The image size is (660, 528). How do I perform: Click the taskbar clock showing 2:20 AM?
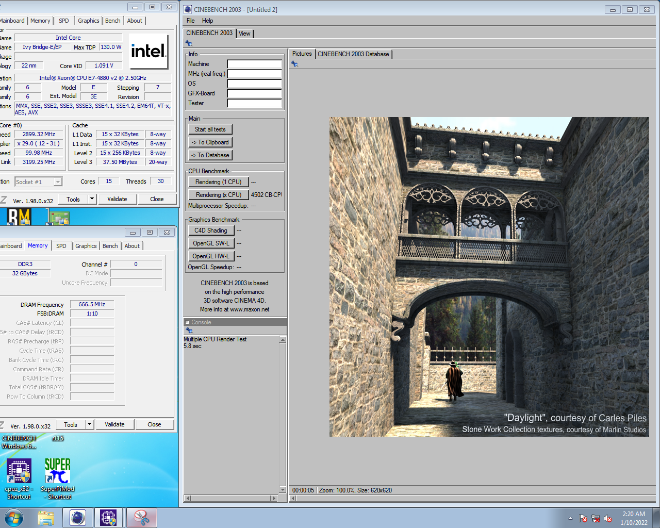(634, 518)
